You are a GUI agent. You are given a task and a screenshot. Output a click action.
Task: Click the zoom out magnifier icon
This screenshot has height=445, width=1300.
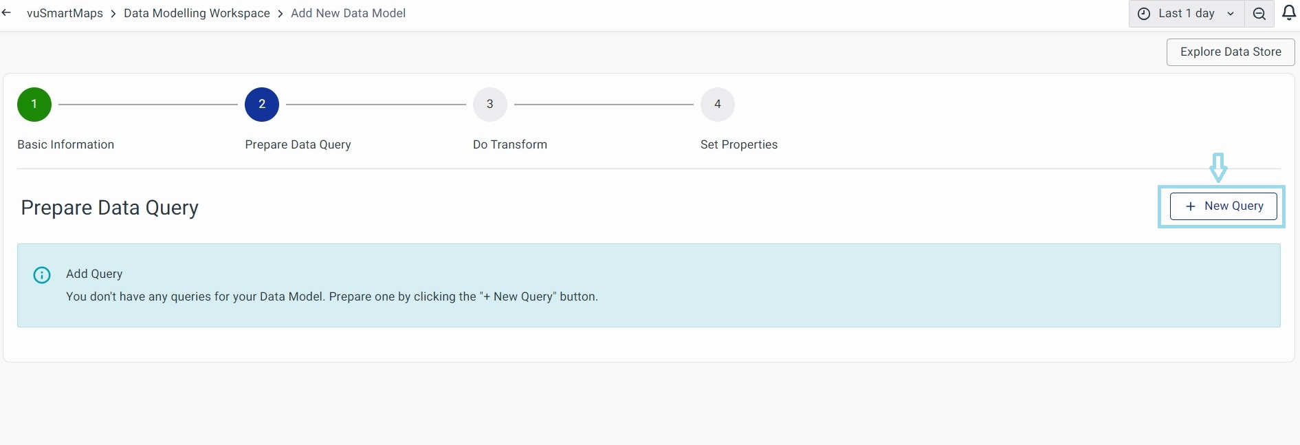click(x=1259, y=14)
